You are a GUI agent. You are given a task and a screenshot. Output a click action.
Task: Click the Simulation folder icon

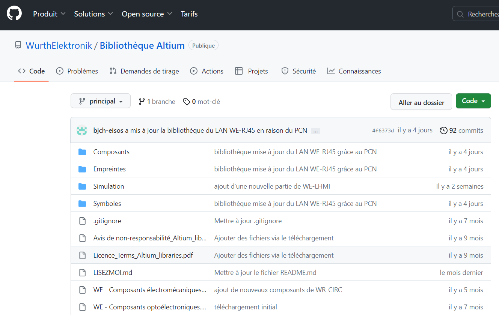[x=82, y=186]
